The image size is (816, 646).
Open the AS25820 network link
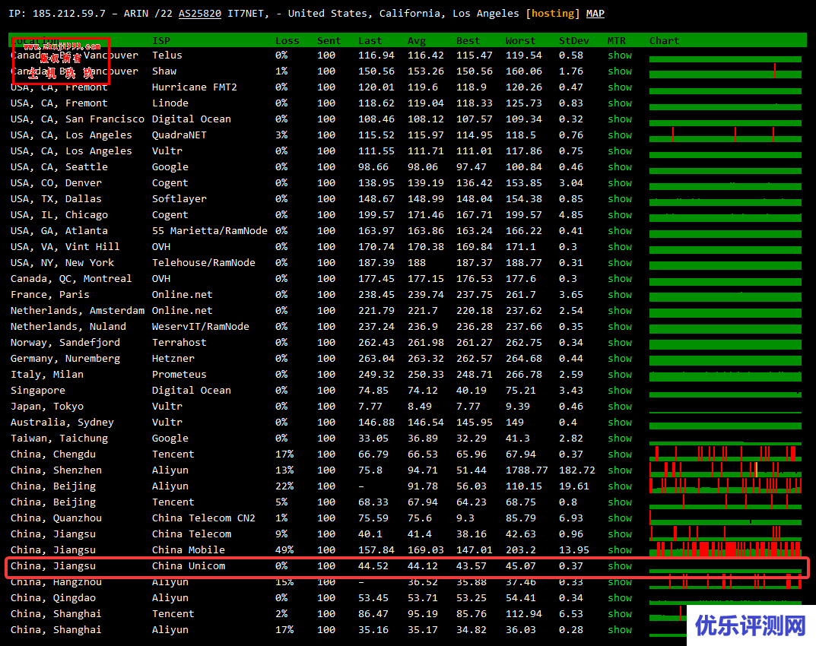pos(200,14)
